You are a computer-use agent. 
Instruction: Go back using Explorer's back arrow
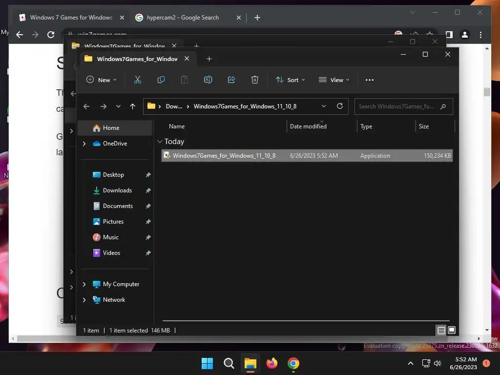86,106
